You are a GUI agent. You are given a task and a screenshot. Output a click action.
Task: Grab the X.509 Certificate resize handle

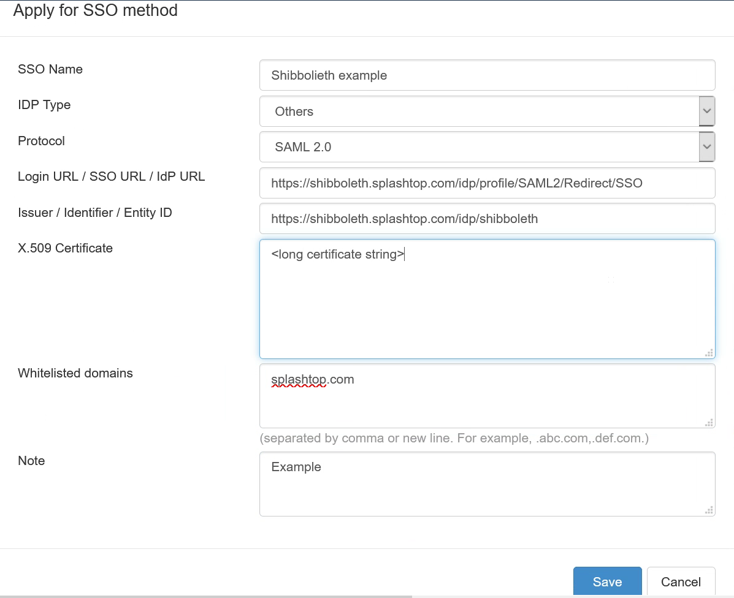(709, 353)
